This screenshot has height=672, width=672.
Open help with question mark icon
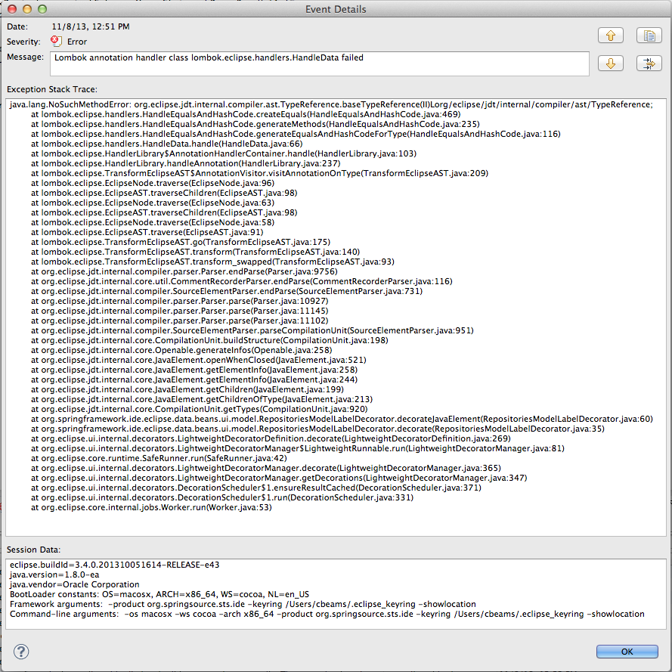(x=21, y=652)
